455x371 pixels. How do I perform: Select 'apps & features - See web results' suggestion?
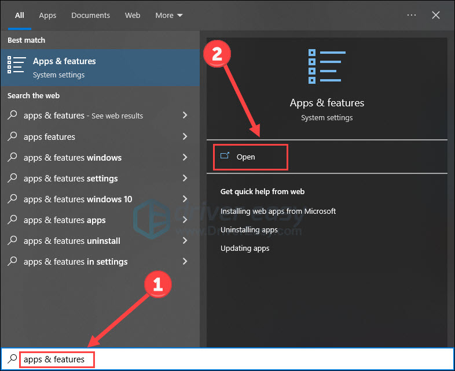pyautogui.click(x=100, y=116)
